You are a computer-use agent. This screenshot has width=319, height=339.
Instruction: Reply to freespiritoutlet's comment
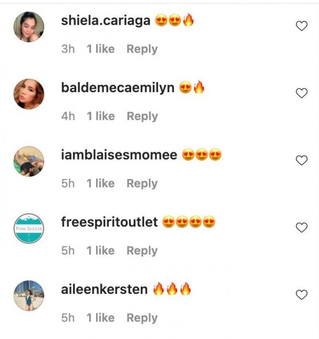tap(142, 251)
